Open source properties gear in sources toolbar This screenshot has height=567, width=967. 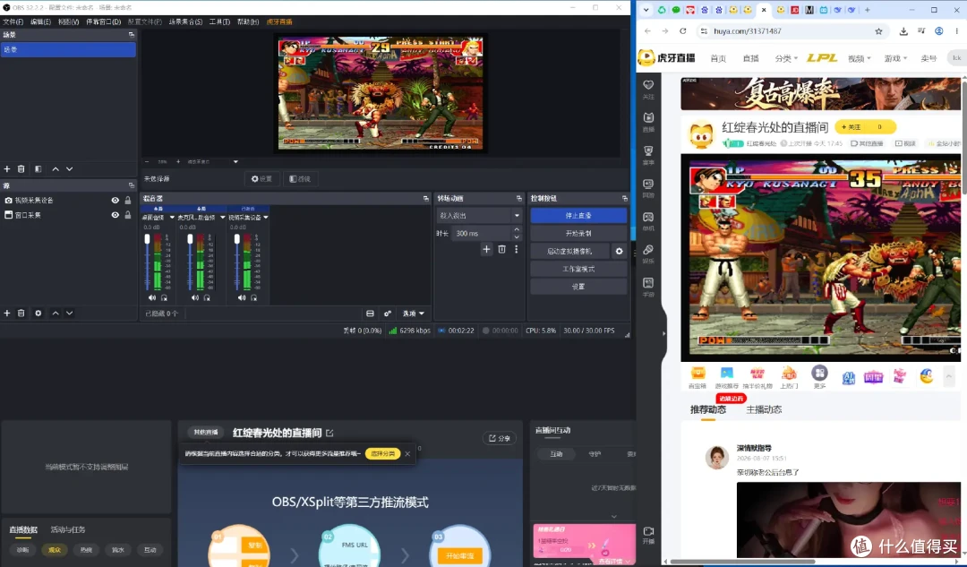tap(39, 314)
